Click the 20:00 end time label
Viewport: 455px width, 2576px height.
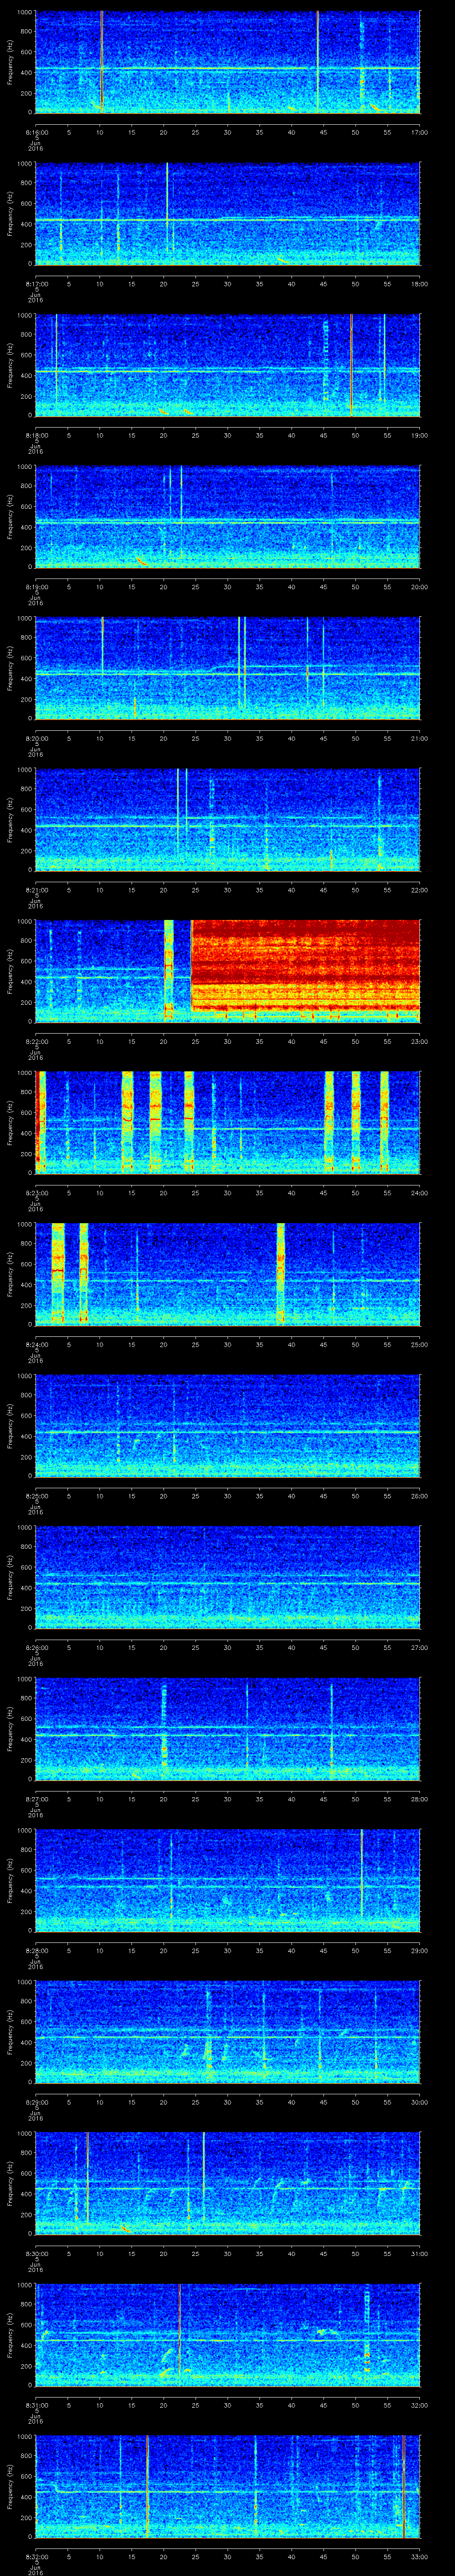click(x=420, y=587)
